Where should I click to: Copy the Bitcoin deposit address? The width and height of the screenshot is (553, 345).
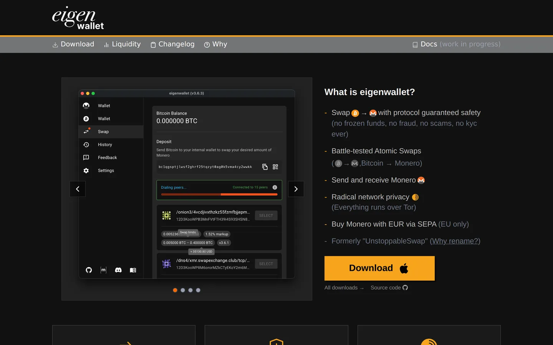(265, 167)
